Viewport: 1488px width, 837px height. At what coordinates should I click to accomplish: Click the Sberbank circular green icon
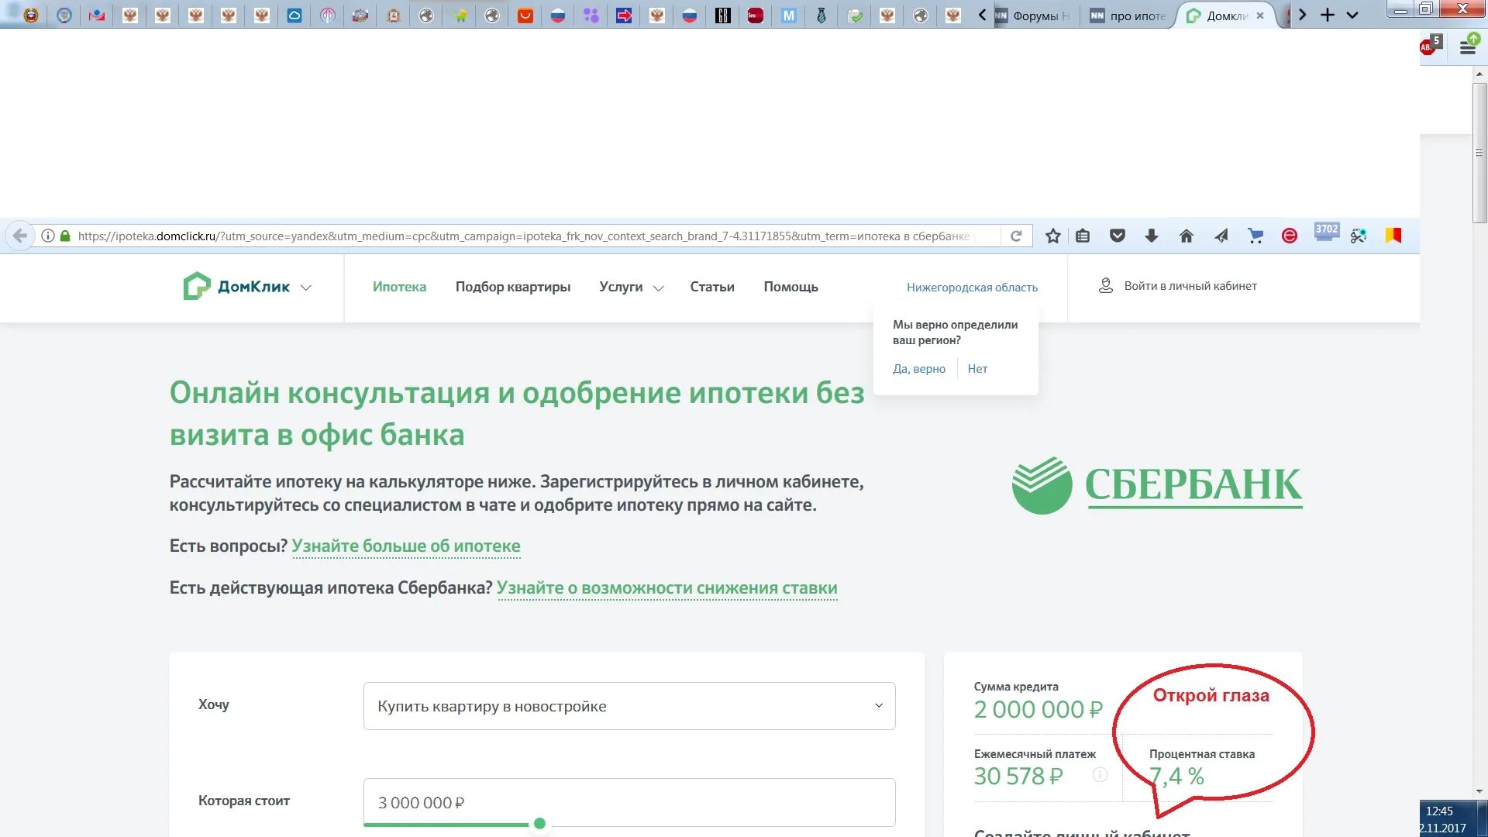pyautogui.click(x=1042, y=484)
